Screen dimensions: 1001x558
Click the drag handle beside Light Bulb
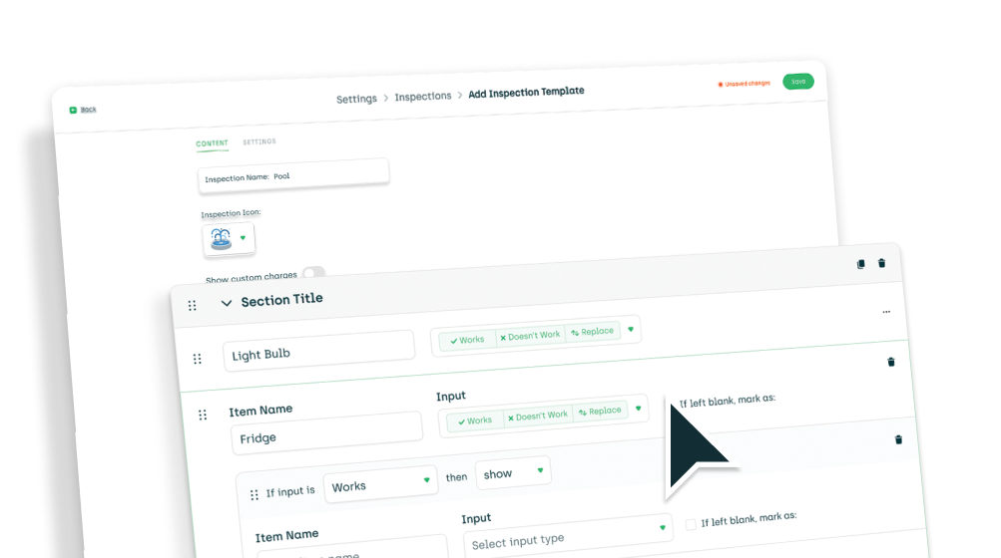click(198, 359)
